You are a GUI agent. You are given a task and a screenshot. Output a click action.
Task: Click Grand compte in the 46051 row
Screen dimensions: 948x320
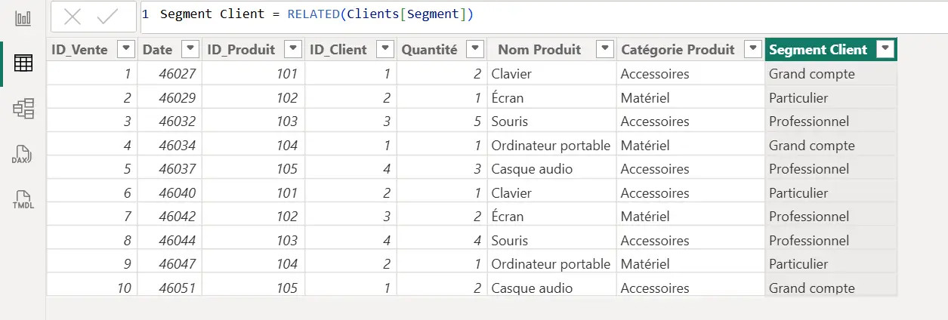812,288
